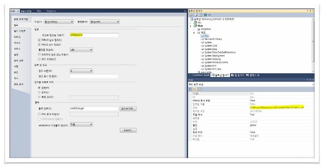Enable the code optimization checkbox
The width and height of the screenshot is (324, 167).
[39, 59]
